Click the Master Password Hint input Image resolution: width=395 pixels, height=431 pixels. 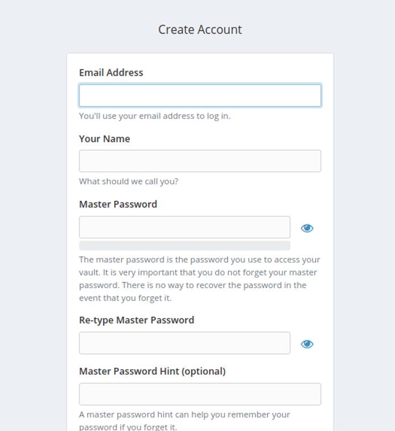[200, 394]
